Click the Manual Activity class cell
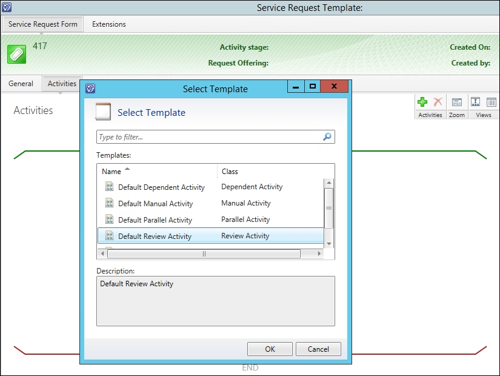This screenshot has width=500, height=376. 246,203
